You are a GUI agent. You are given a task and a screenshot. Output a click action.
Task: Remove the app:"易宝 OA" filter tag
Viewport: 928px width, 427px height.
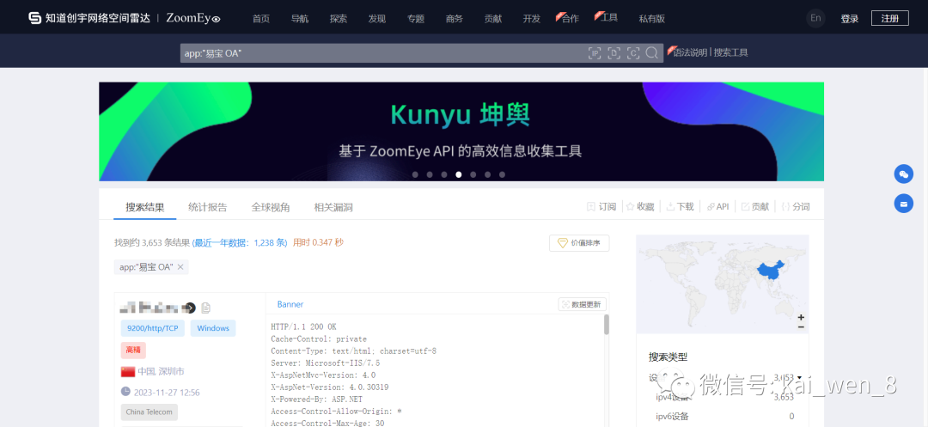point(180,267)
